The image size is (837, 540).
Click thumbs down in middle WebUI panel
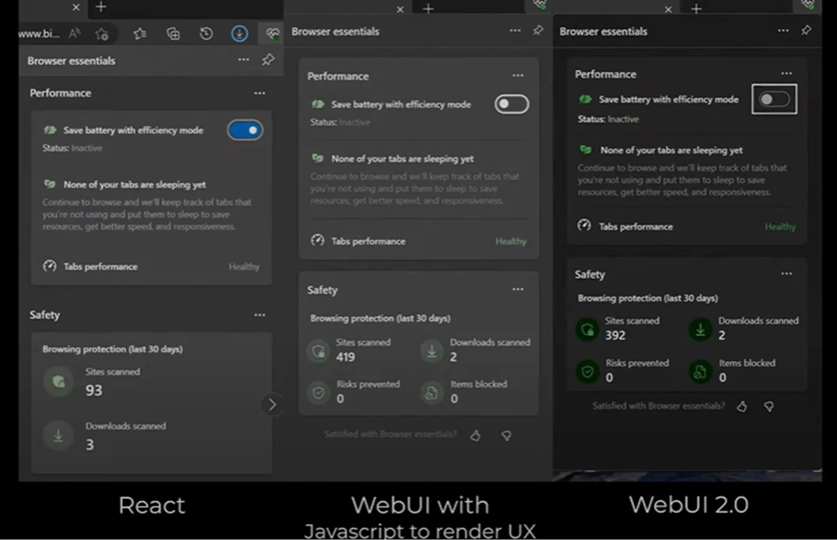(506, 435)
